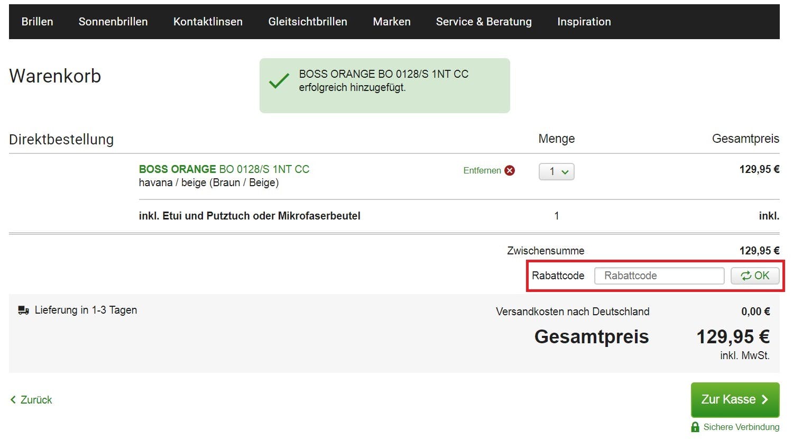Screen dimensions: 793x439
Task: Click the green padlock secure icon
Action: (695, 427)
